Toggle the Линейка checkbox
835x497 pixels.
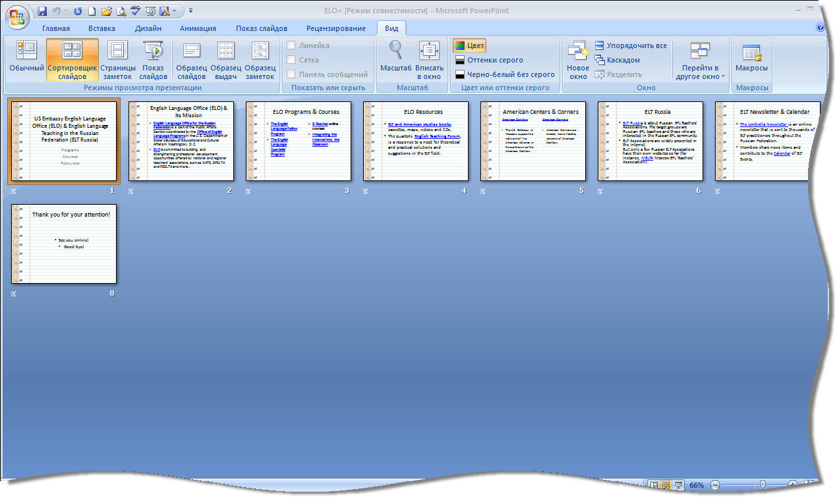[291, 45]
